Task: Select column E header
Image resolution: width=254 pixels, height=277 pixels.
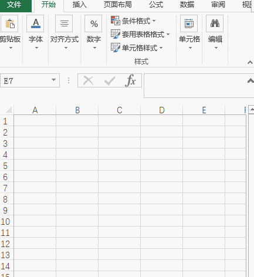Action: (204, 110)
